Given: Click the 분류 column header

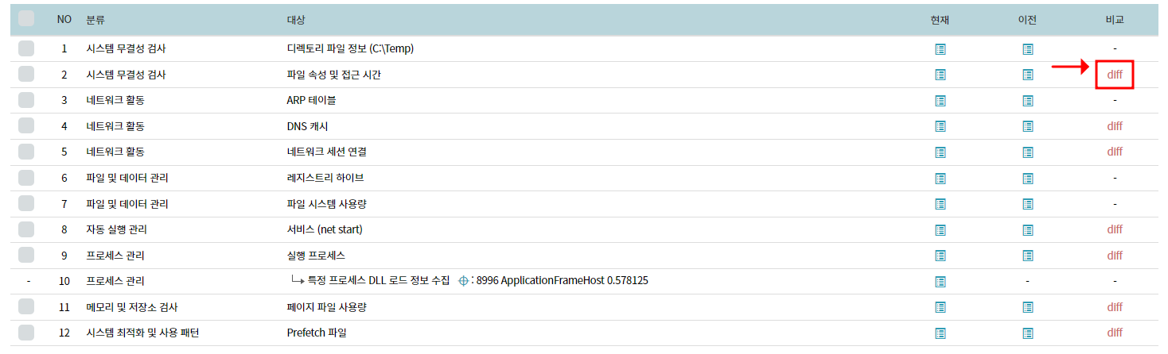Looking at the screenshot, I should pyautogui.click(x=95, y=19).
